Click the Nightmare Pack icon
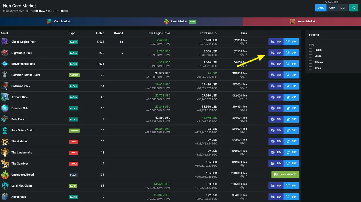The image size is (361, 202). pos(5,53)
